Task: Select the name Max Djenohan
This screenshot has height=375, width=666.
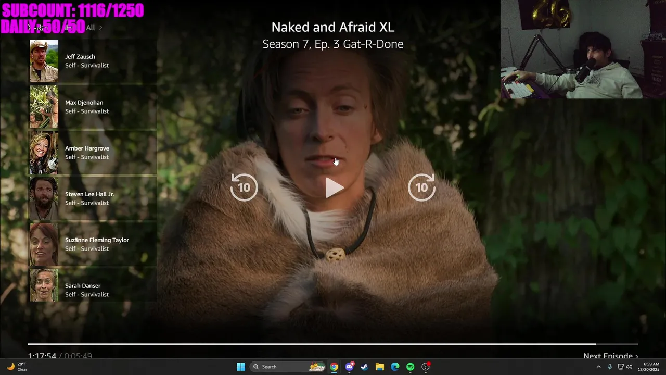Action: pos(84,102)
